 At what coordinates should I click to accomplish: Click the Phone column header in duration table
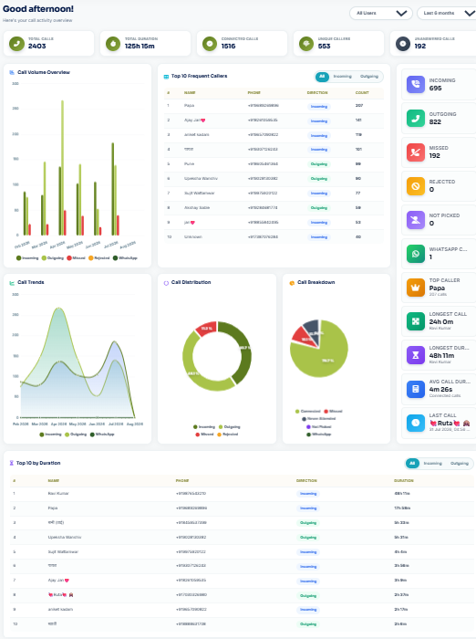pyautogui.click(x=182, y=481)
